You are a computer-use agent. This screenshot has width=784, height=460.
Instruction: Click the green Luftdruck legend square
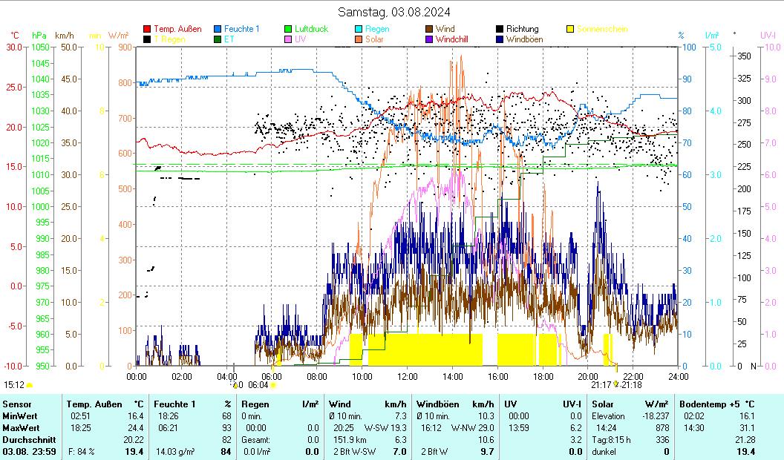pos(288,29)
